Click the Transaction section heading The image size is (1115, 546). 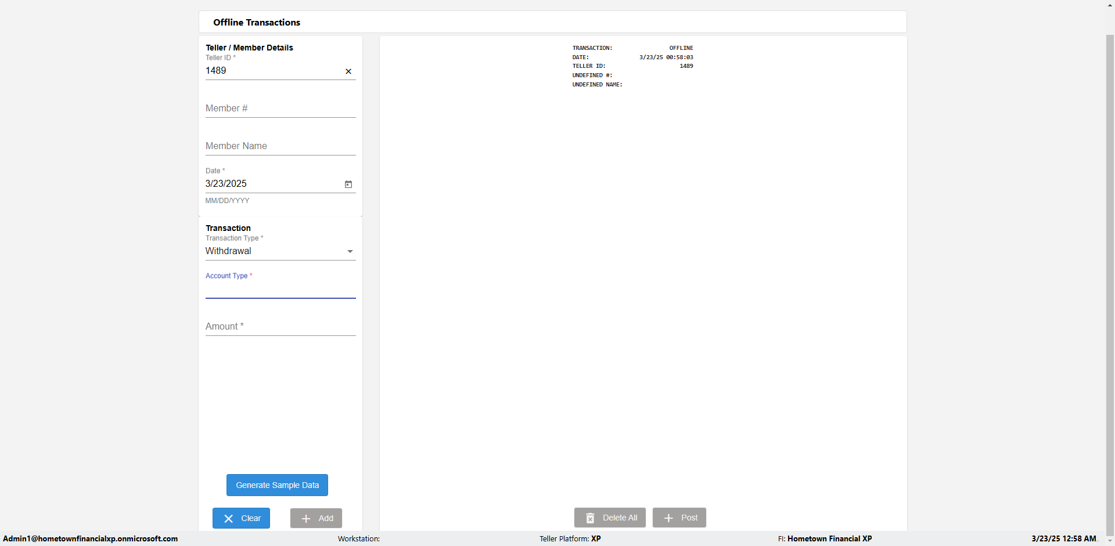[x=228, y=228]
